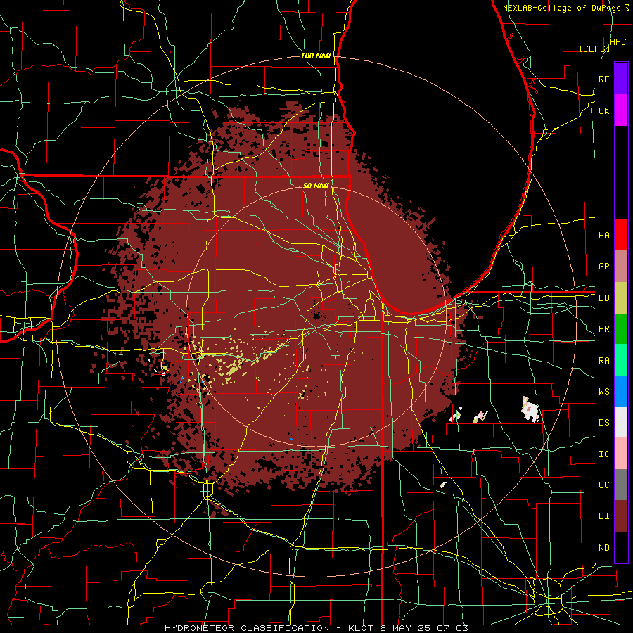
Task: Click the "DS" legend label
Action: (x=603, y=422)
